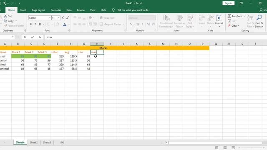
Task: Open the Insert ribbon tab
Action: pyautogui.click(x=23, y=10)
